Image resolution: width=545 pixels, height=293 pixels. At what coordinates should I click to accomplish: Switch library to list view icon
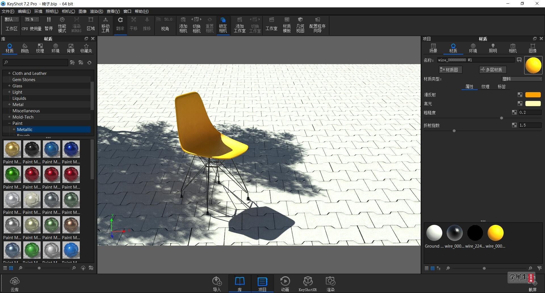tap(5, 268)
